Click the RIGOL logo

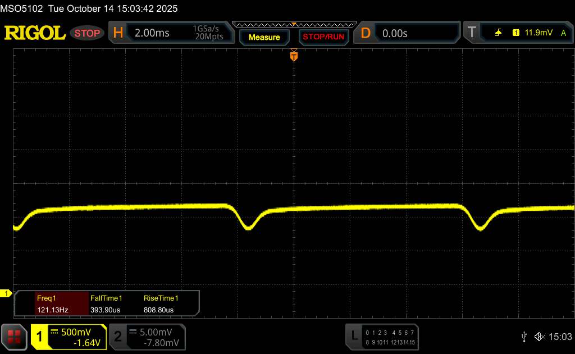tap(35, 33)
